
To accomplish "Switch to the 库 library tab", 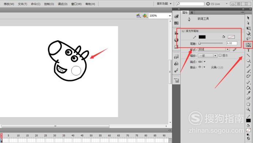I will point(192,12).
